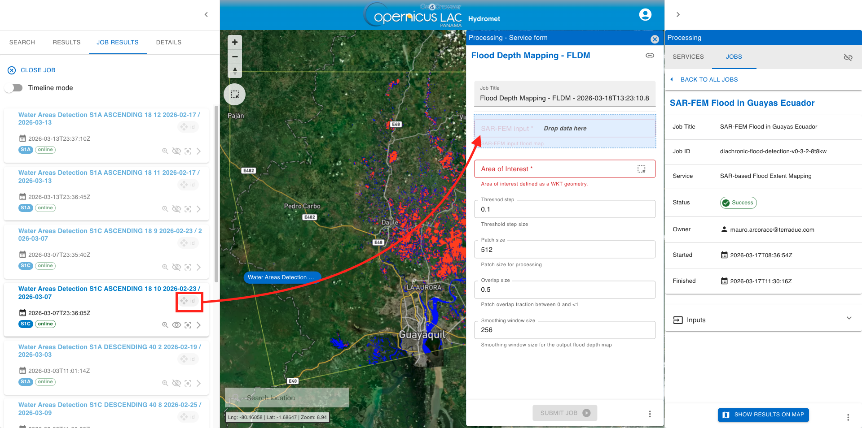Collapse the left sidebar panel
The width and height of the screenshot is (862, 428).
click(206, 15)
